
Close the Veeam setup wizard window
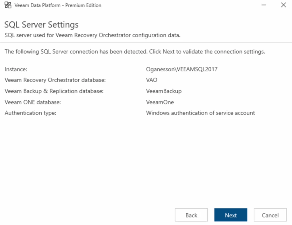[283, 5]
